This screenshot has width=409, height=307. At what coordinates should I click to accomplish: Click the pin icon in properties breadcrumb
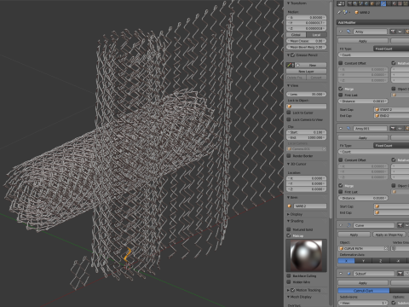click(339, 12)
